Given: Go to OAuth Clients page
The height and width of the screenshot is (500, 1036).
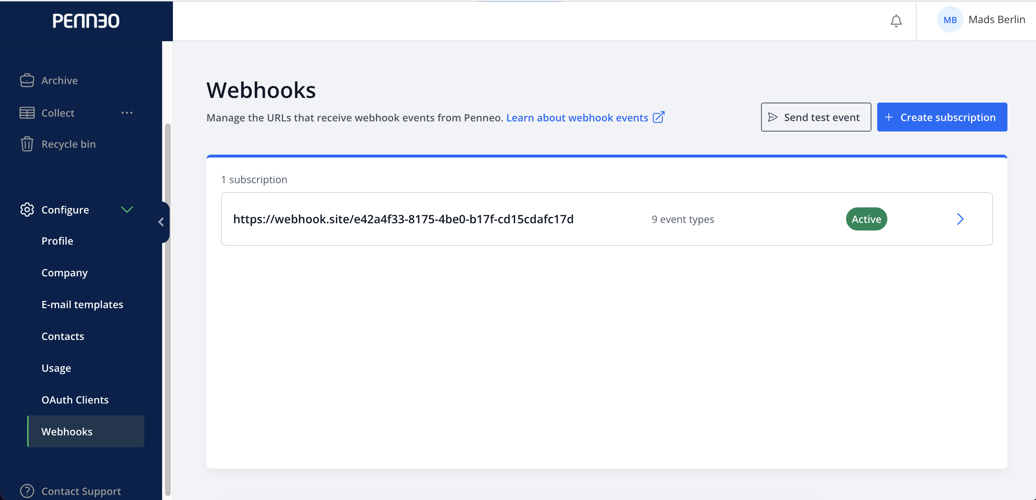Looking at the screenshot, I should (x=75, y=400).
